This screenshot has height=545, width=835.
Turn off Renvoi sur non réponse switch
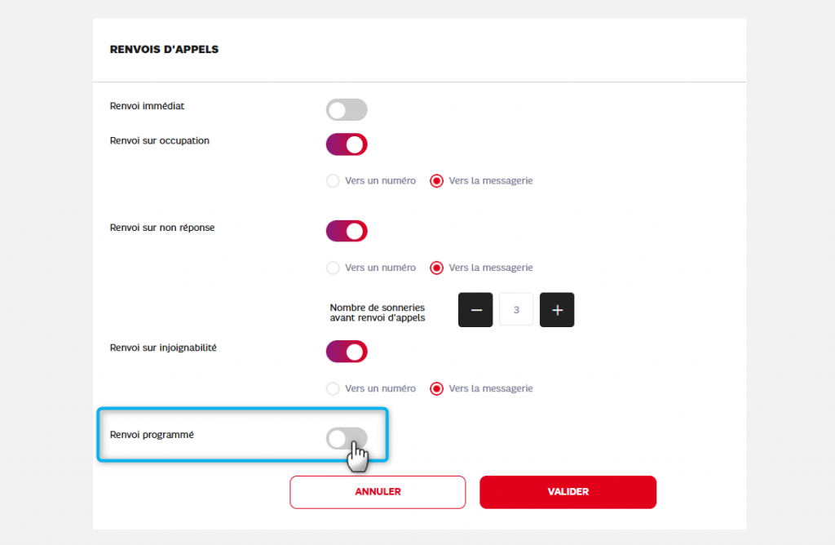[x=347, y=231]
